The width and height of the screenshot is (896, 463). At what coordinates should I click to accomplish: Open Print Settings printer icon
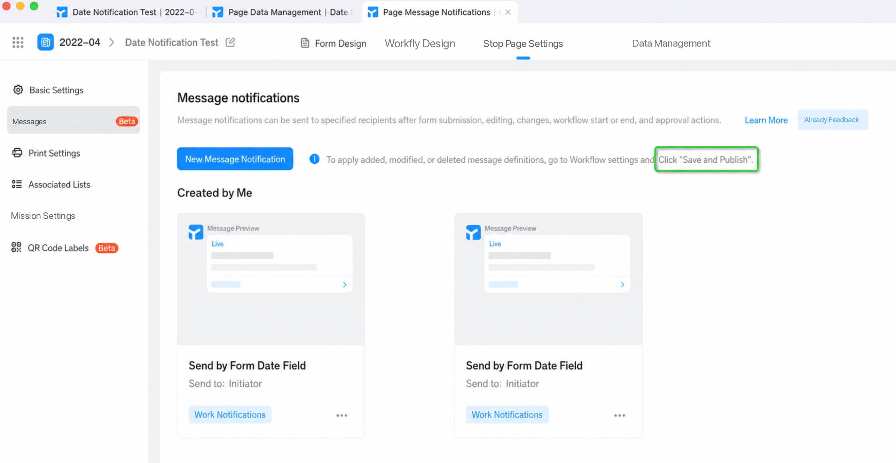[x=17, y=153]
